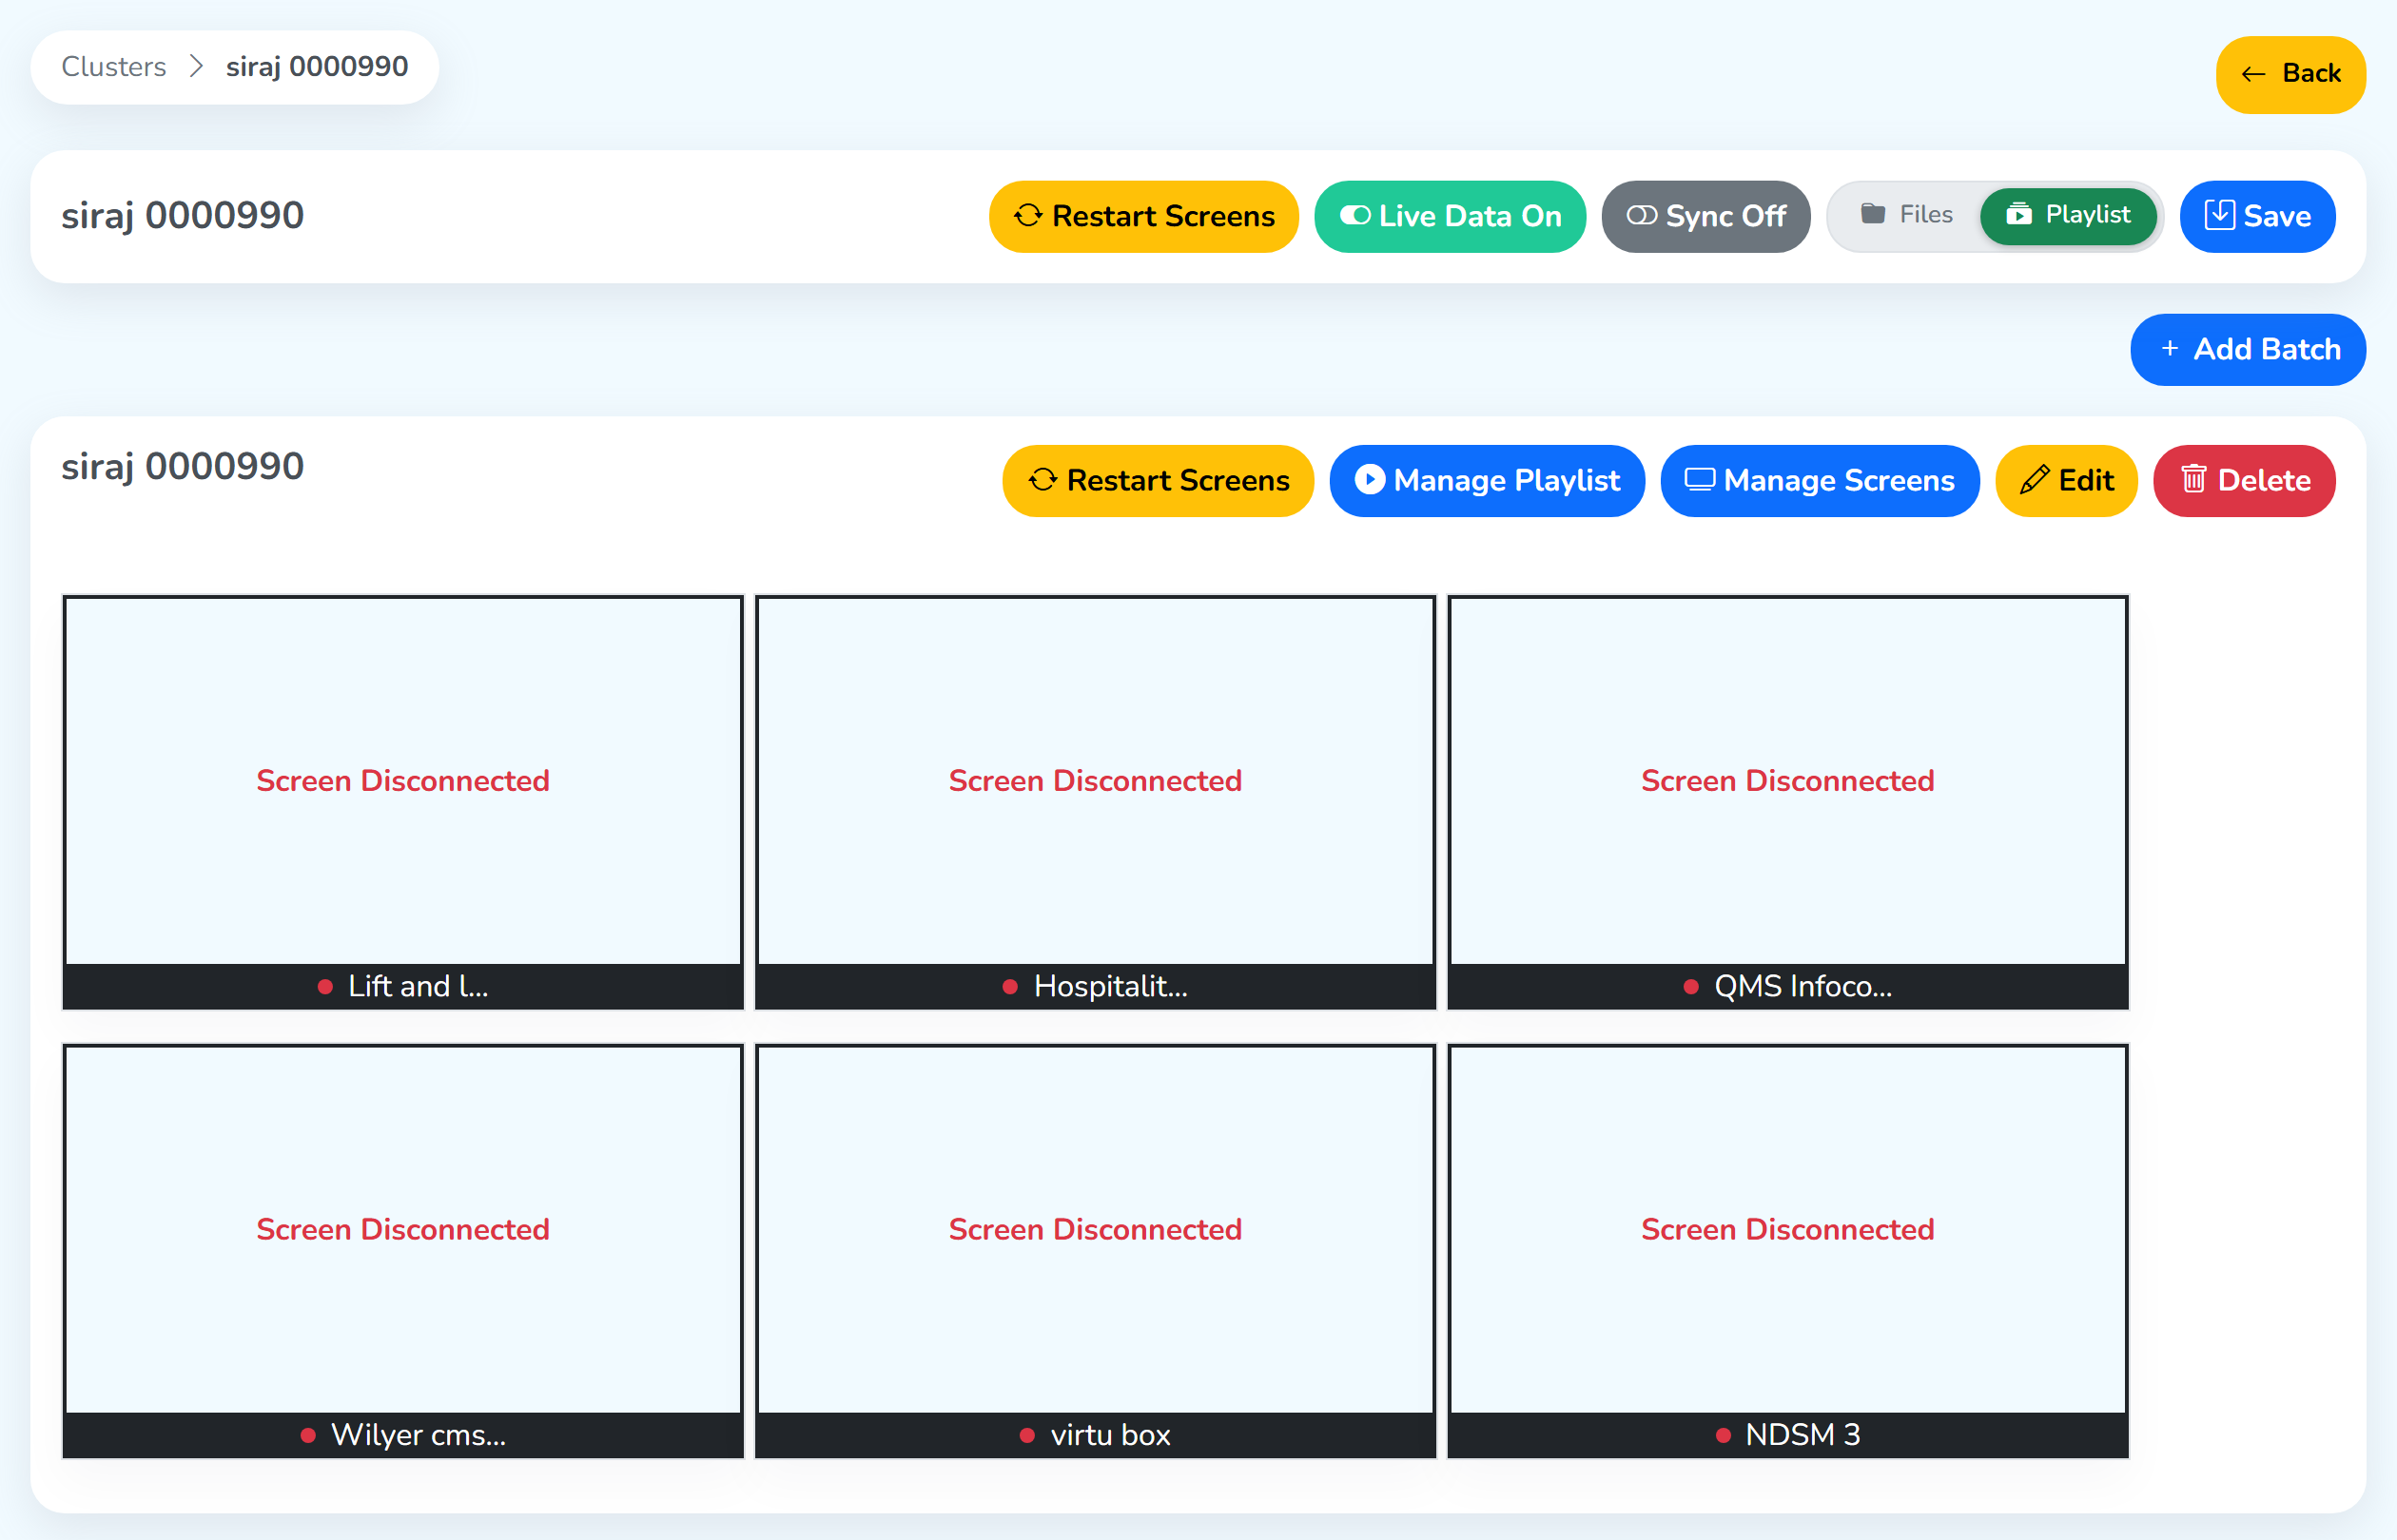Viewport: 2397px width, 1540px height.
Task: Click the Wilyer cms... label text
Action: click(419, 1436)
